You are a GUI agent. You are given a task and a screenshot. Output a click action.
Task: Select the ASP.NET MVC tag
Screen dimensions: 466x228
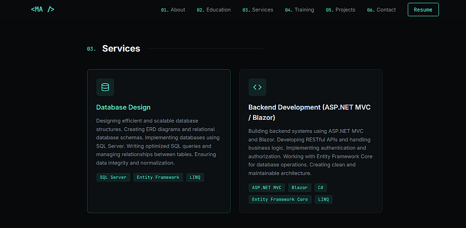coord(267,188)
